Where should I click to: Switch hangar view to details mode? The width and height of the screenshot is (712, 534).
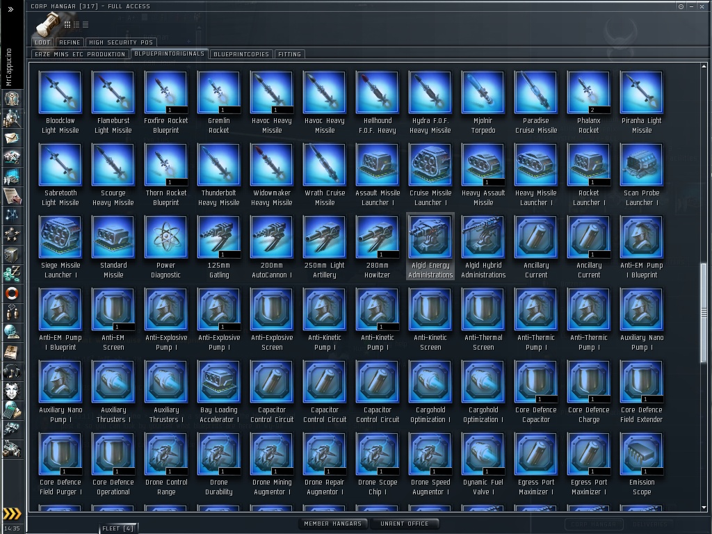(76, 24)
